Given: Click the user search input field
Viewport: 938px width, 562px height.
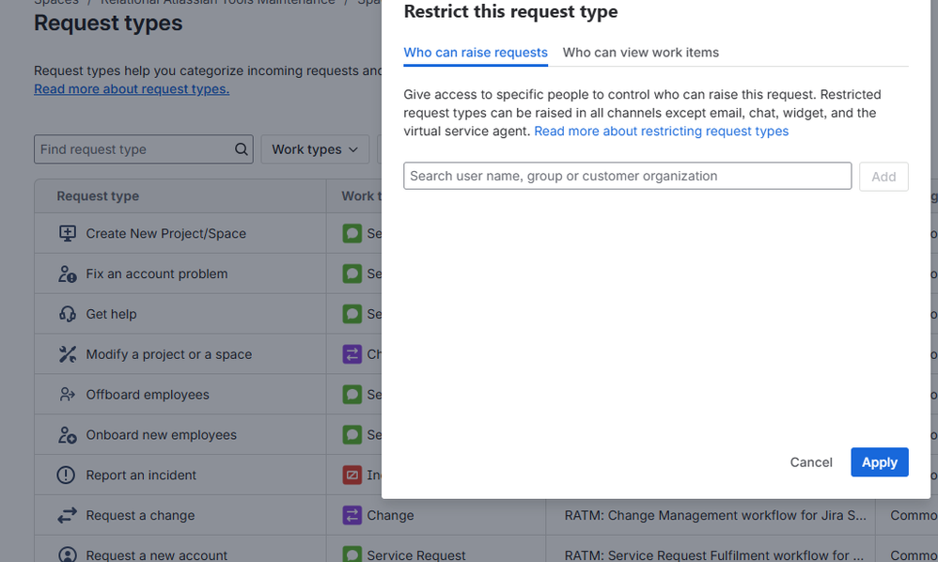Looking at the screenshot, I should click(627, 176).
